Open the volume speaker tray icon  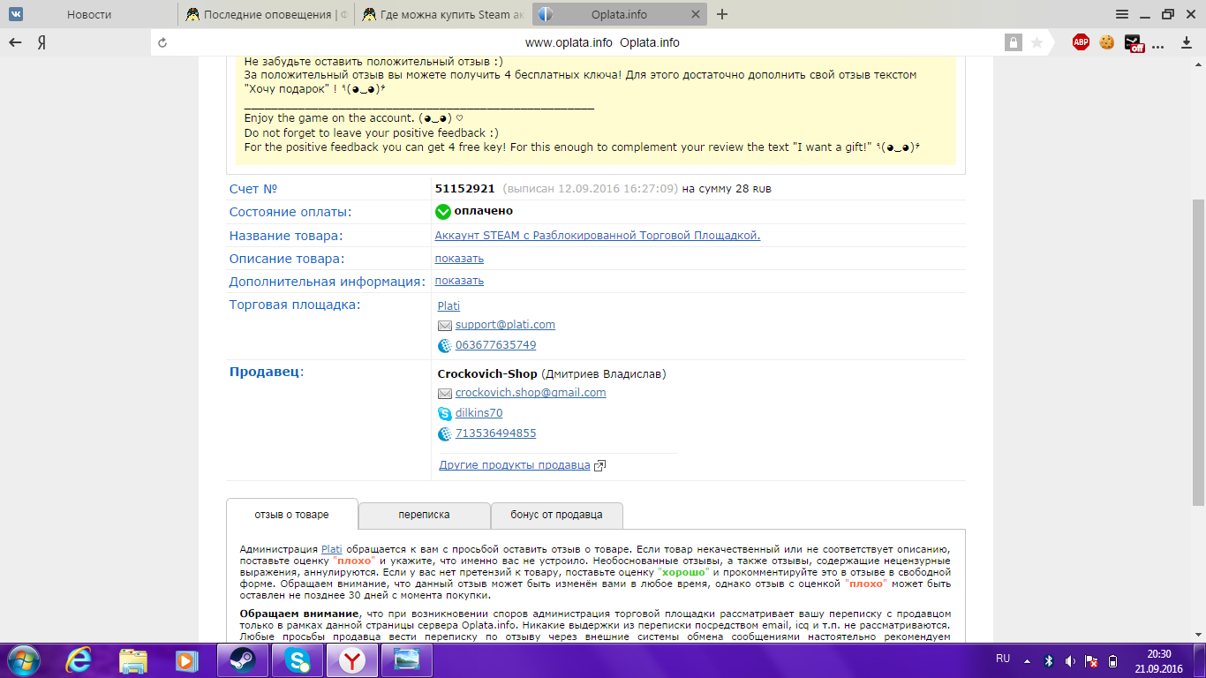pyautogui.click(x=1070, y=660)
